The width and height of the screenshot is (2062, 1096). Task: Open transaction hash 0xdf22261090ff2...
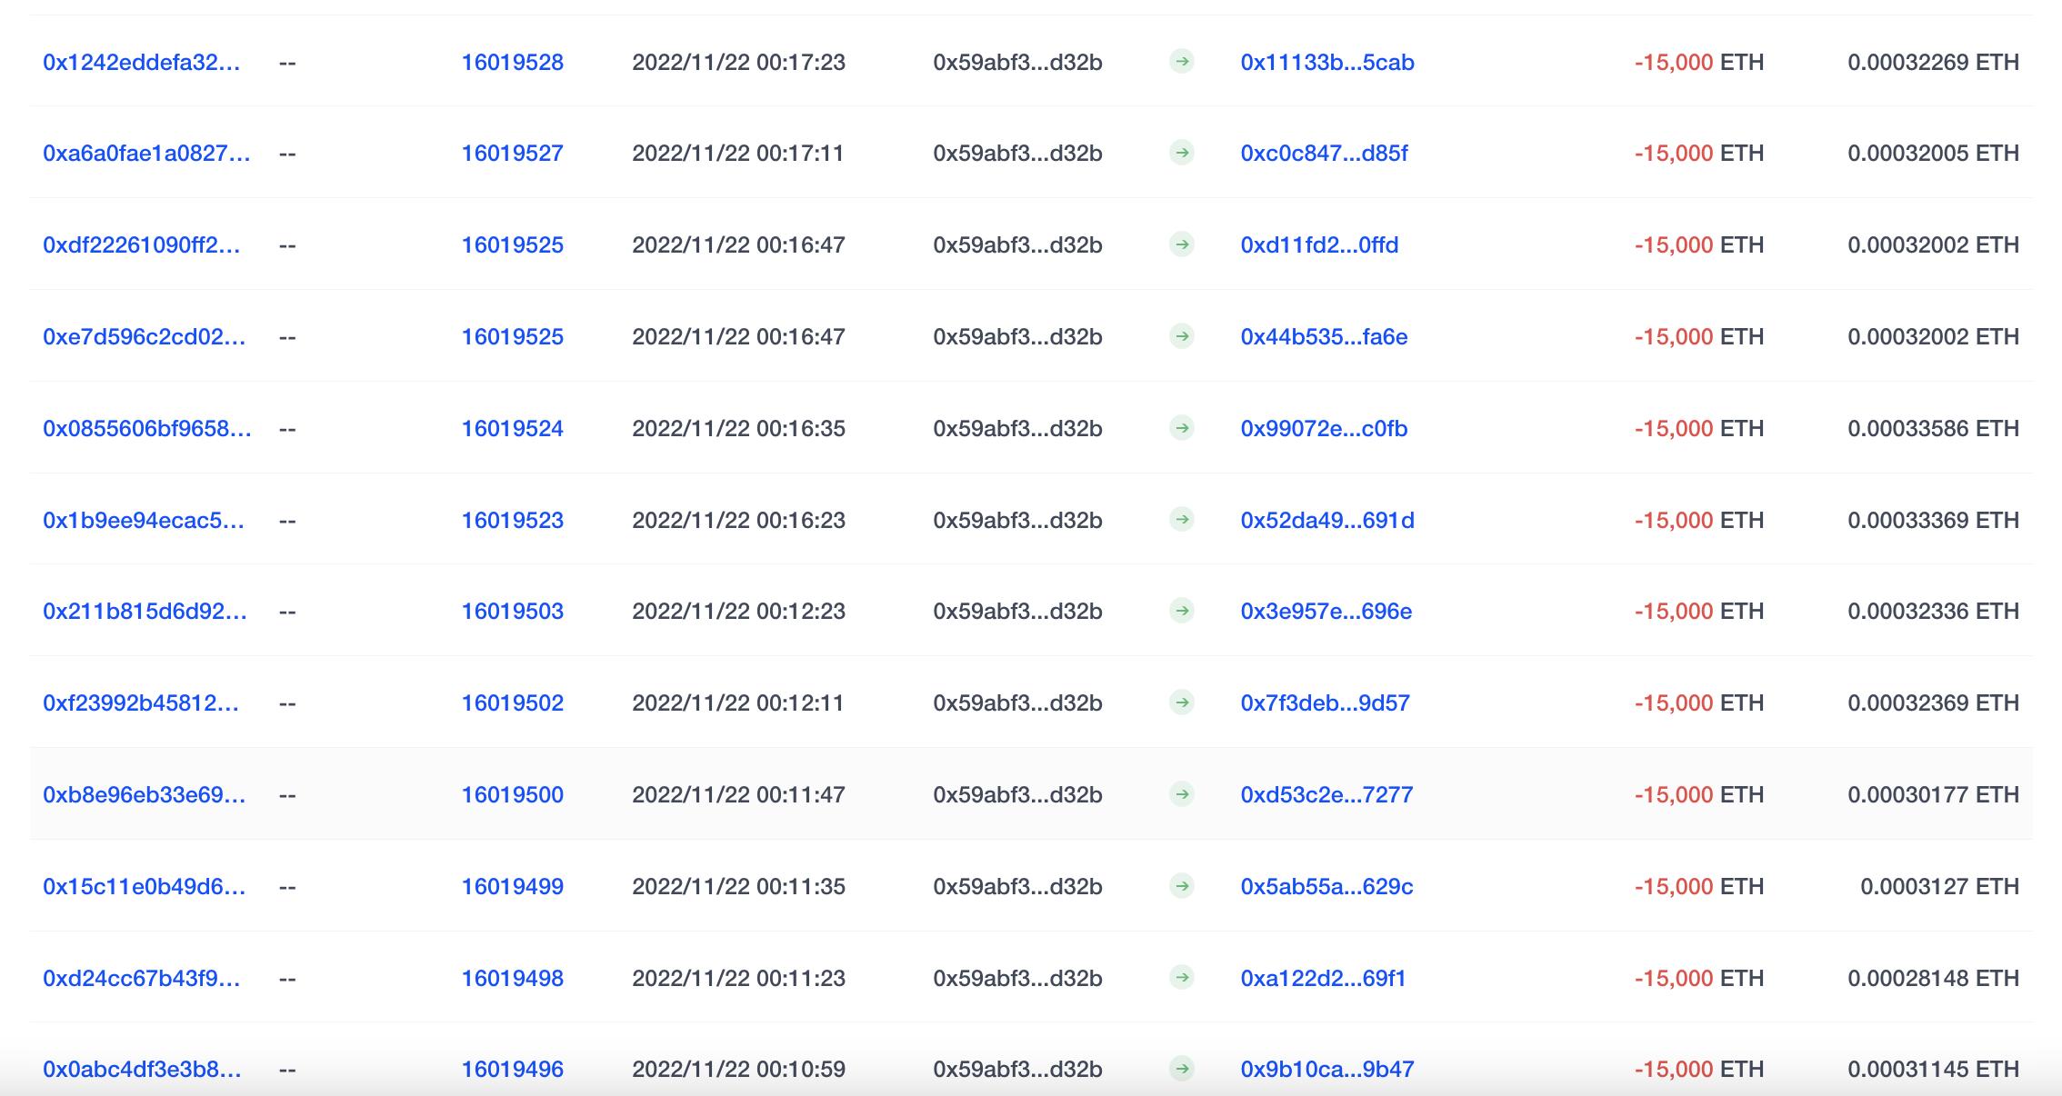(x=142, y=244)
